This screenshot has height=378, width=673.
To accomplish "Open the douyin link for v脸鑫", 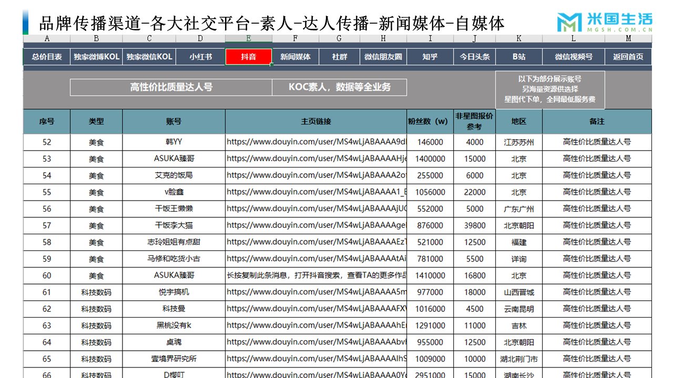I will click(316, 192).
